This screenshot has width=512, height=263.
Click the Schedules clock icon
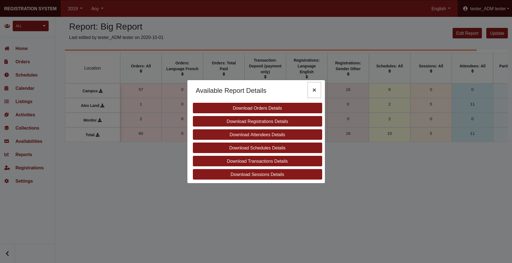(x=6, y=75)
